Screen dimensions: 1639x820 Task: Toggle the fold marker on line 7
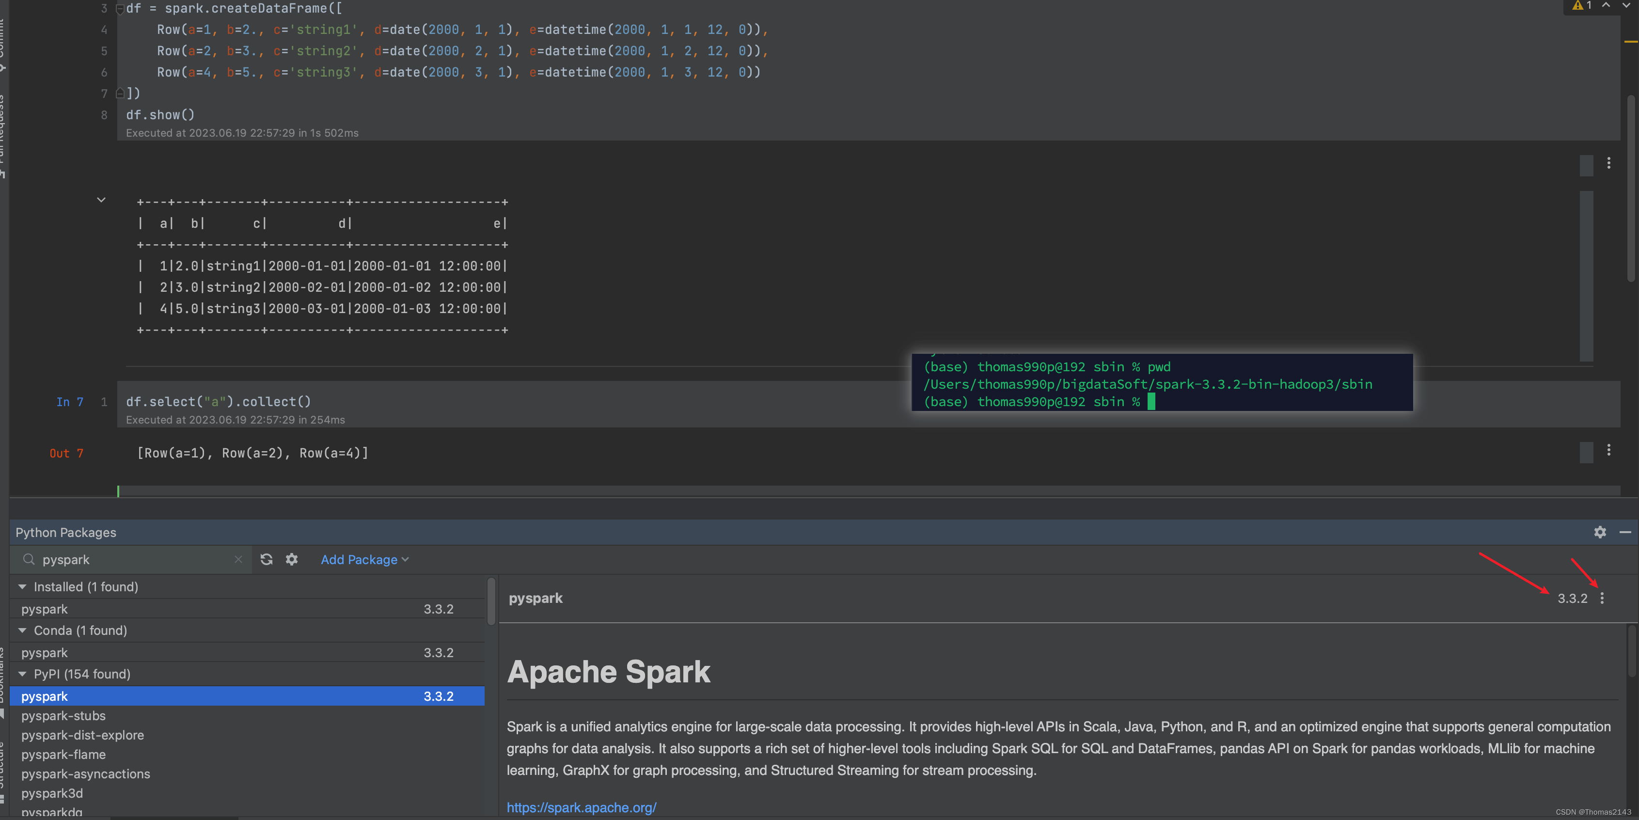point(120,93)
